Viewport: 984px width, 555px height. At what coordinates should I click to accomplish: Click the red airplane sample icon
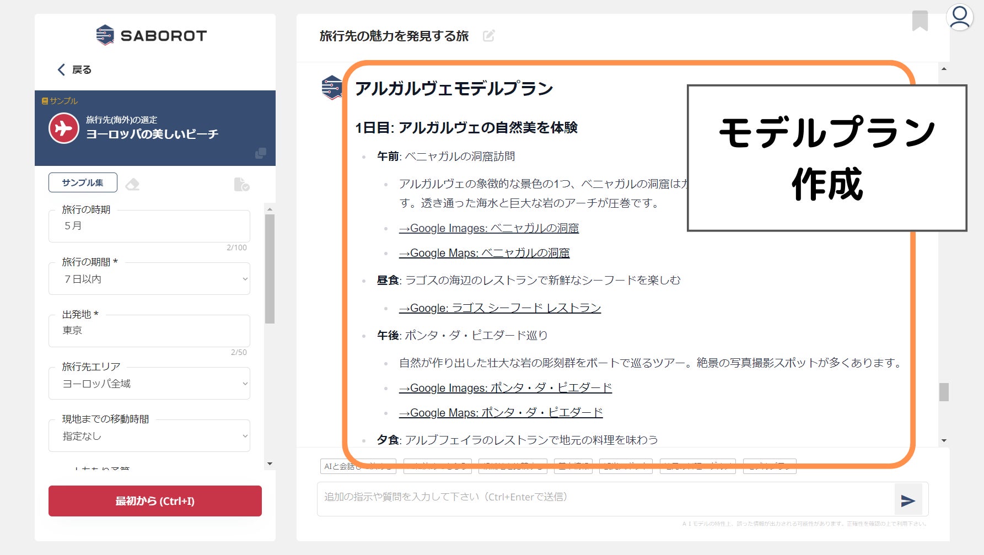point(64,128)
